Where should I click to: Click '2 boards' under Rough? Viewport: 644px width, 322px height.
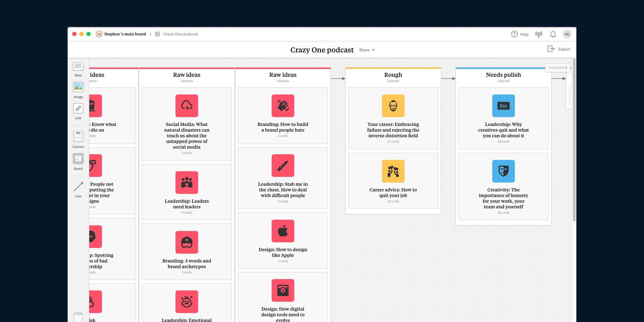(393, 81)
